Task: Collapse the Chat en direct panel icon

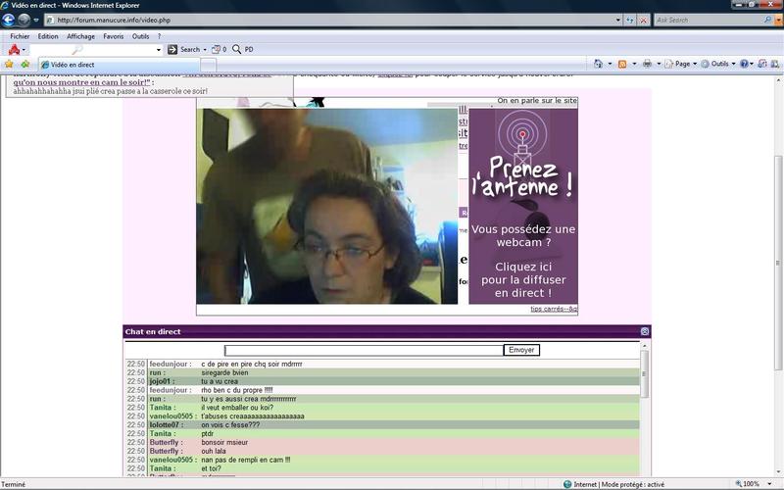Action: point(645,331)
